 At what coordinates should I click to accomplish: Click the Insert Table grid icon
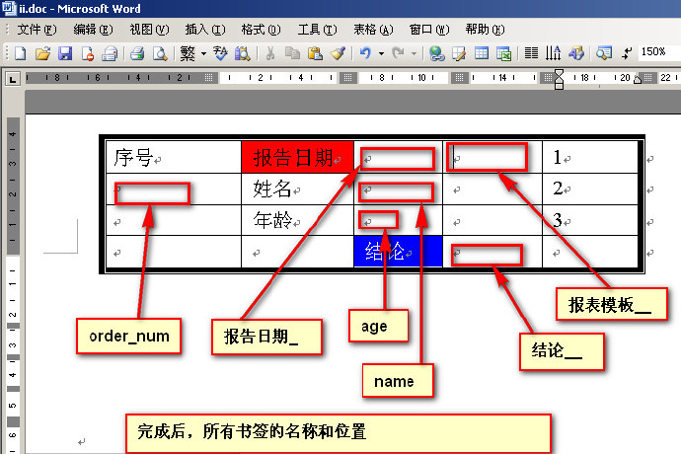click(x=482, y=53)
